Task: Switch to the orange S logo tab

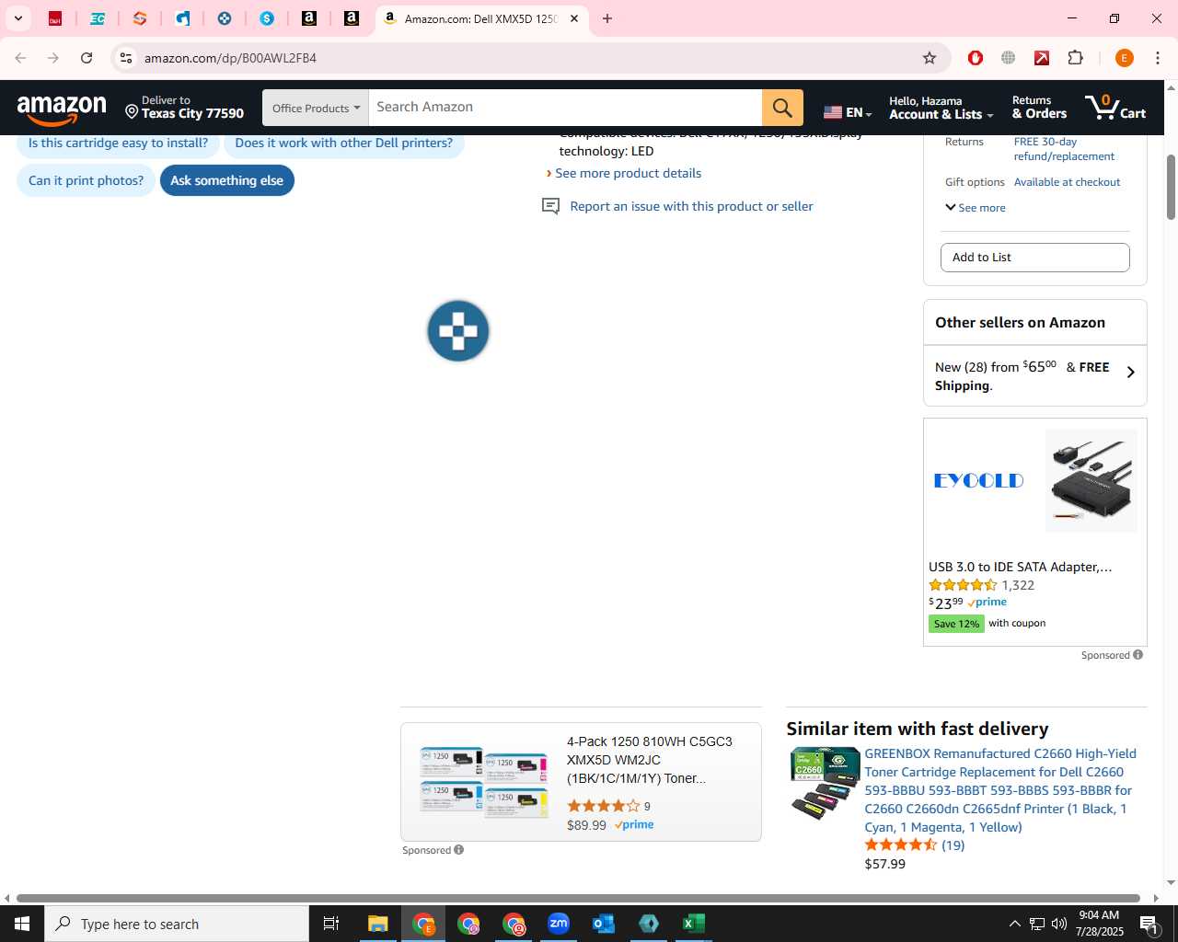Action: click(x=140, y=18)
